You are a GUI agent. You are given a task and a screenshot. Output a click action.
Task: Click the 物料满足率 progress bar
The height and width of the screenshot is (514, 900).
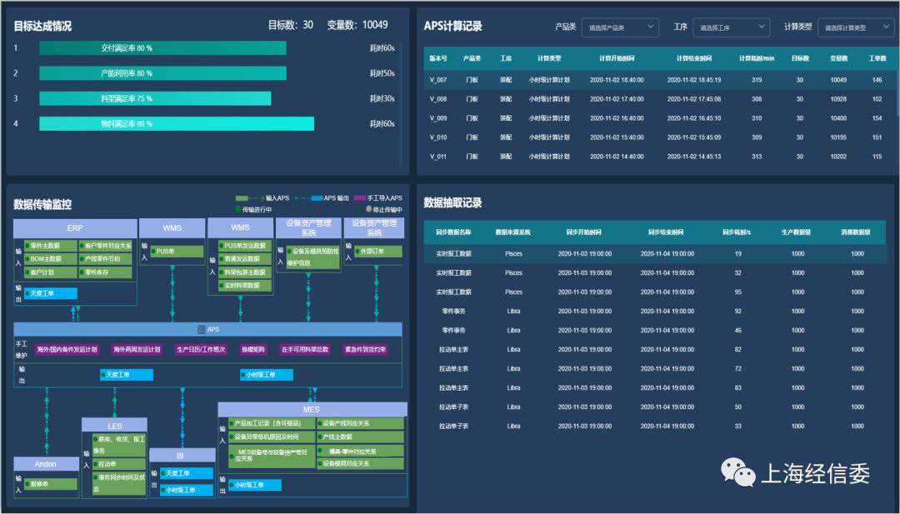(x=177, y=124)
